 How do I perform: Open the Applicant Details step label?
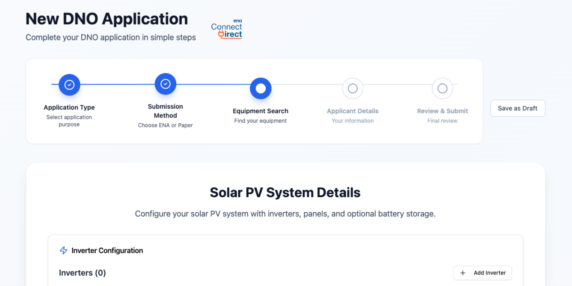pyautogui.click(x=352, y=111)
